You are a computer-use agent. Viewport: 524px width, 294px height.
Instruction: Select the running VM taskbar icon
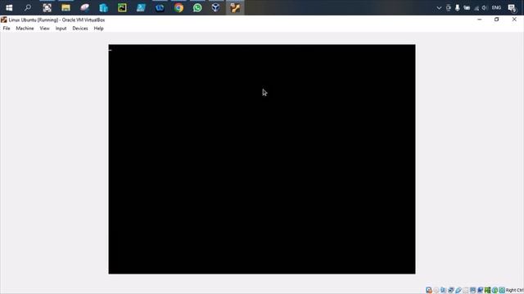(235, 7)
